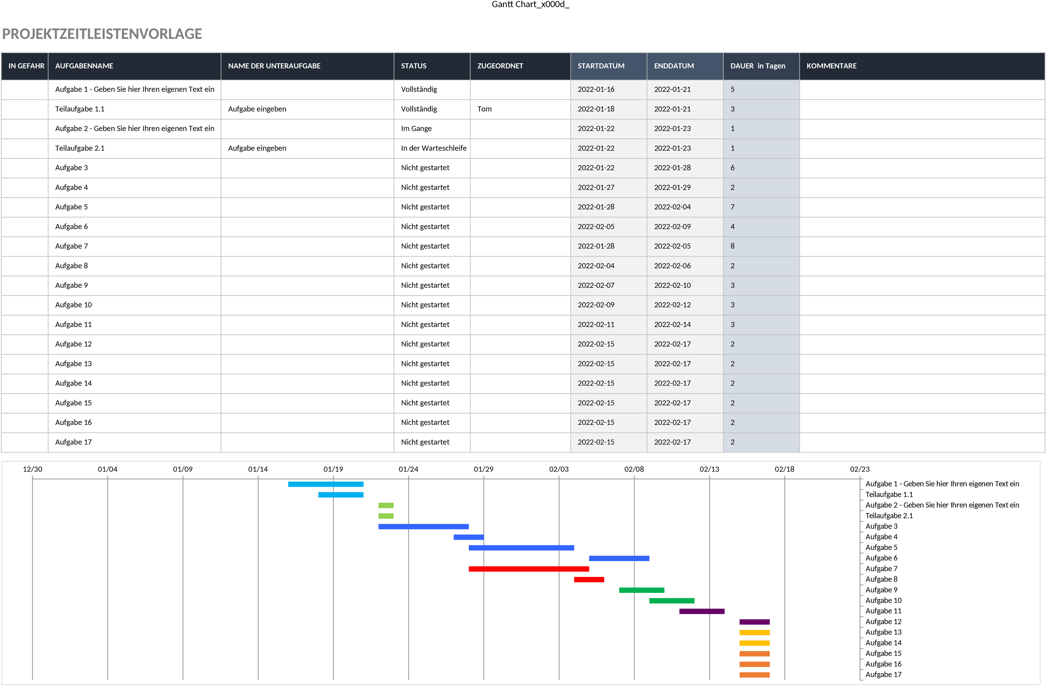
Task: Select status cell Im Gange
Action: click(432, 129)
